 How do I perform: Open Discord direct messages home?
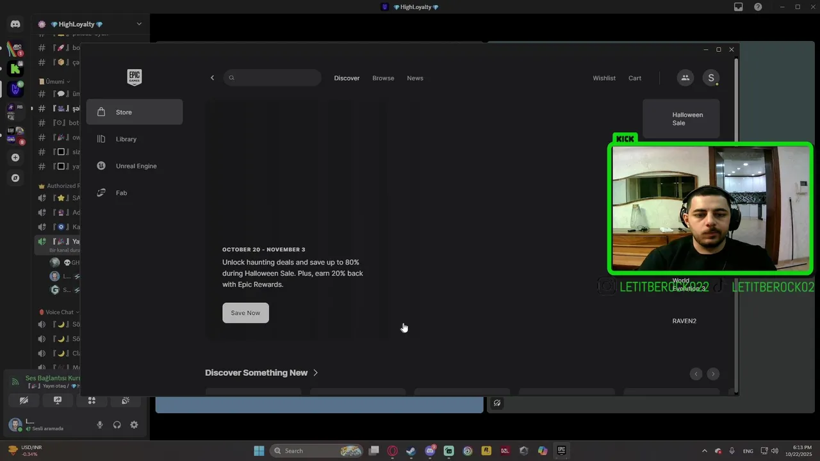pos(15,24)
